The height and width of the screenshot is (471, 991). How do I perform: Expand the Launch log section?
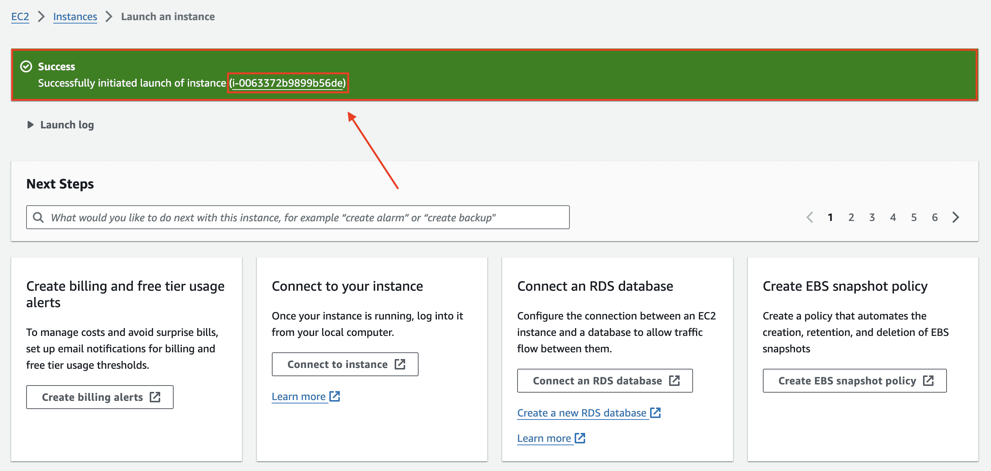point(30,125)
